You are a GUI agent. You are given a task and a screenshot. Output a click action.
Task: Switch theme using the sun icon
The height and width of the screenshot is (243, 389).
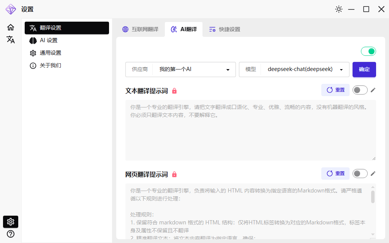[x=338, y=9]
